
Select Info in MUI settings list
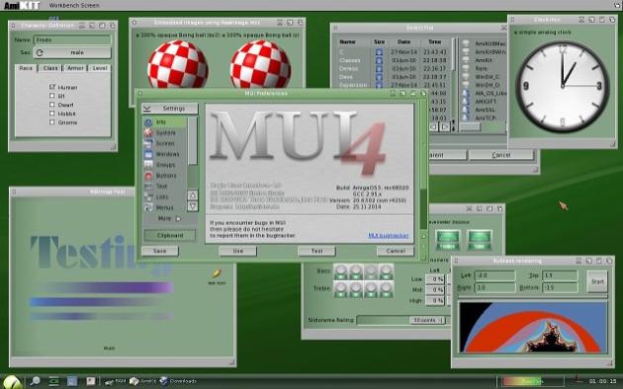click(x=164, y=122)
